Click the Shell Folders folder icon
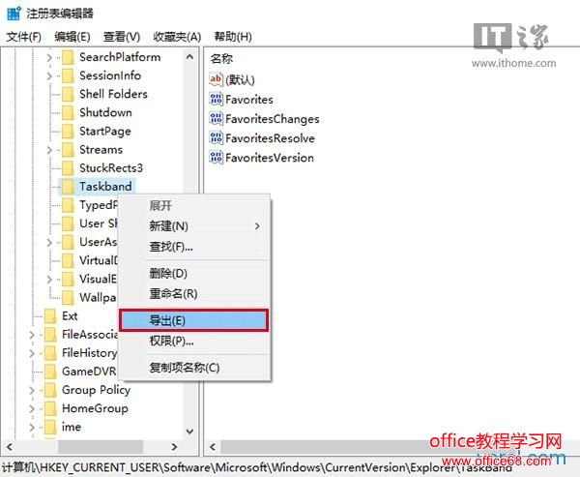Viewport: 580px width, 477px height. [x=68, y=95]
